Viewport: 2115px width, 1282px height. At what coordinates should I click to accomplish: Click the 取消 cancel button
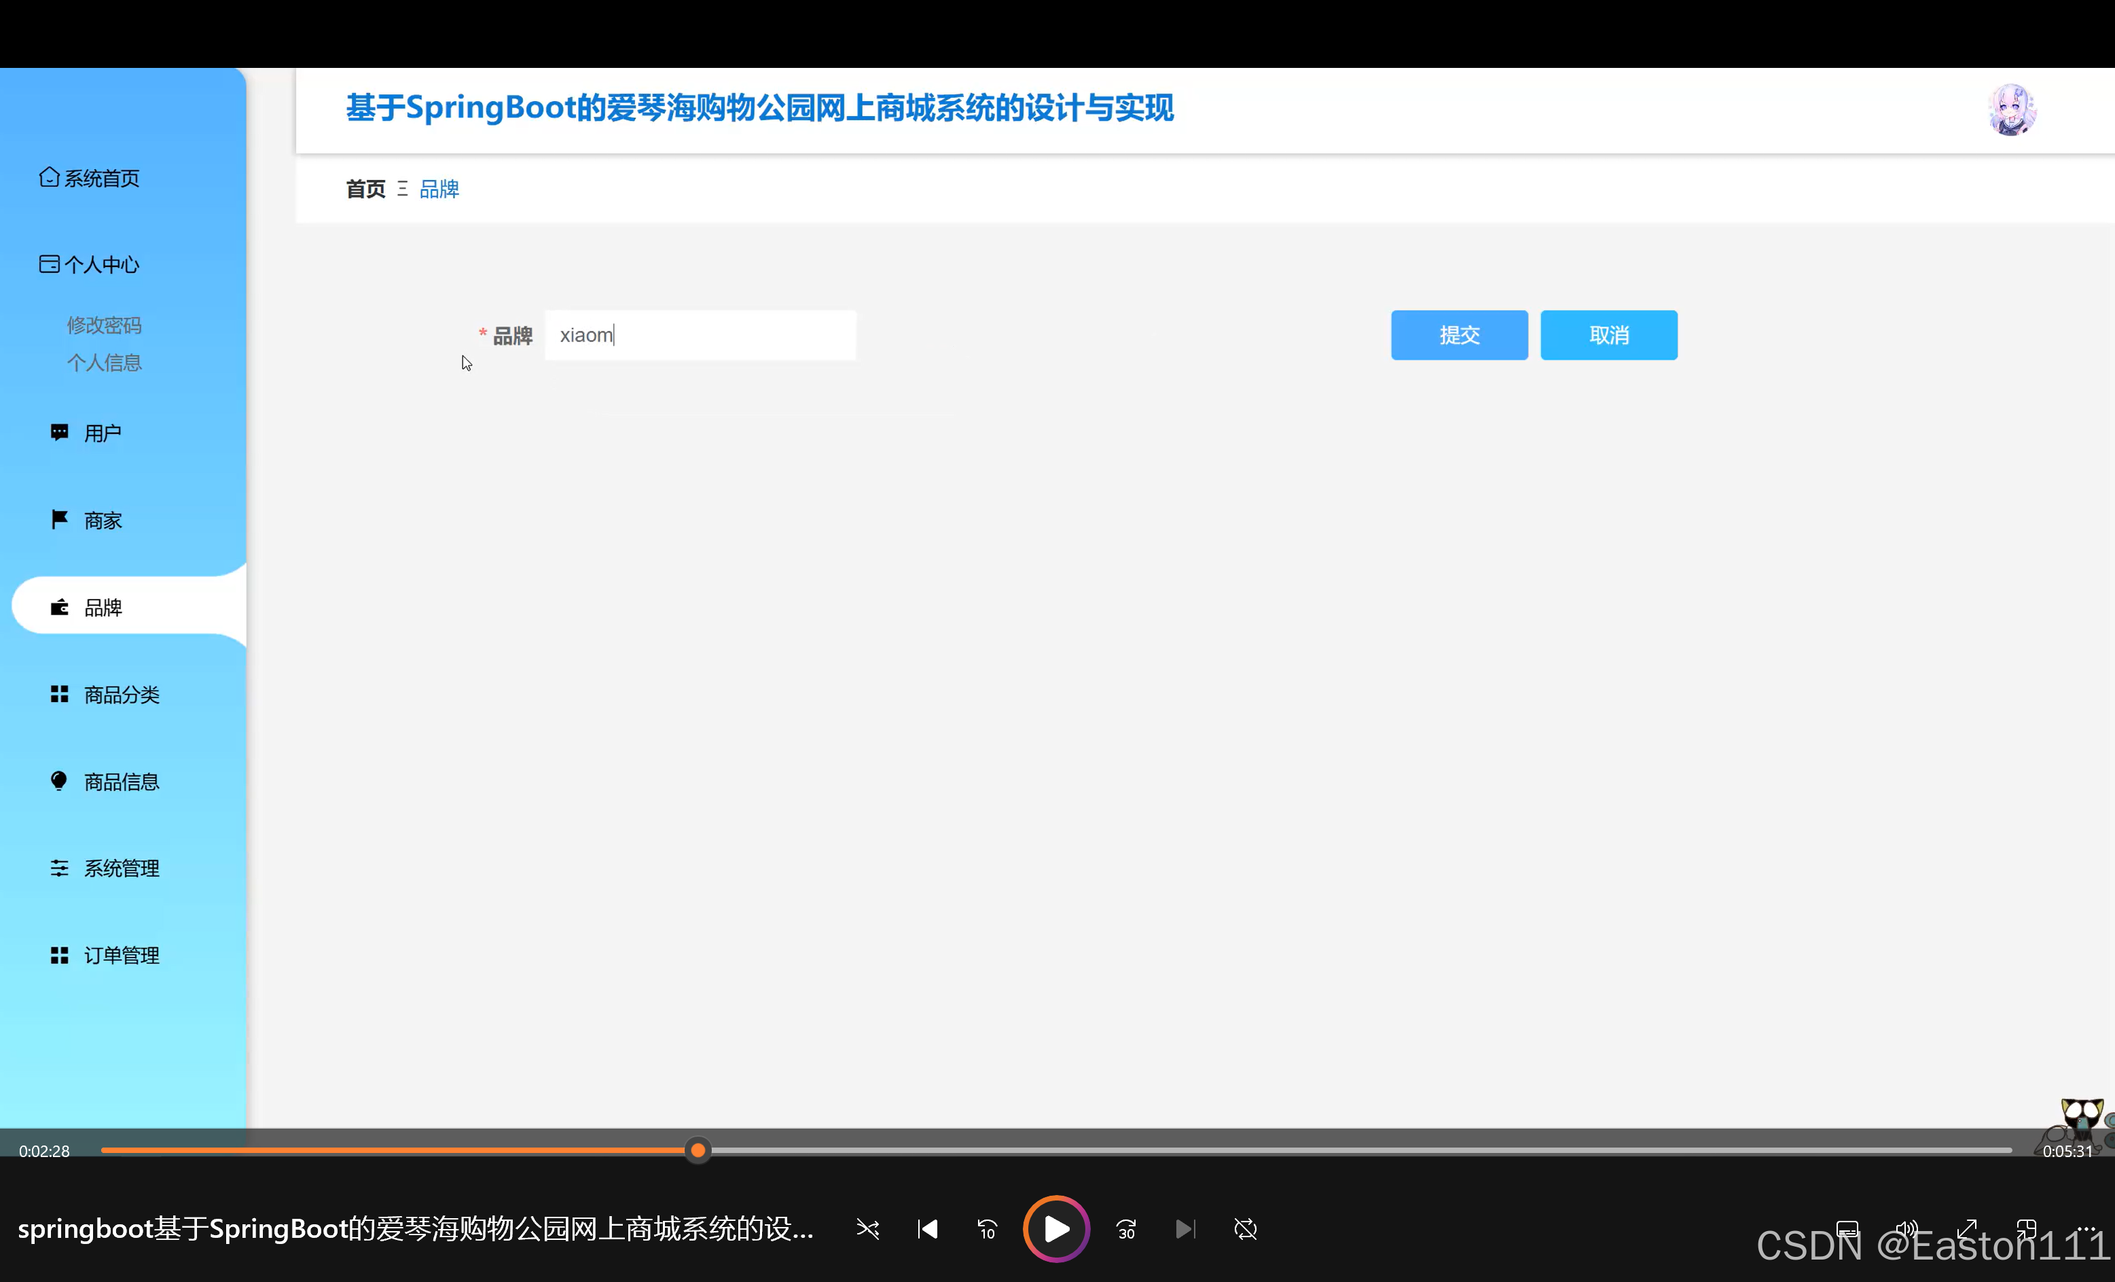[x=1608, y=335]
